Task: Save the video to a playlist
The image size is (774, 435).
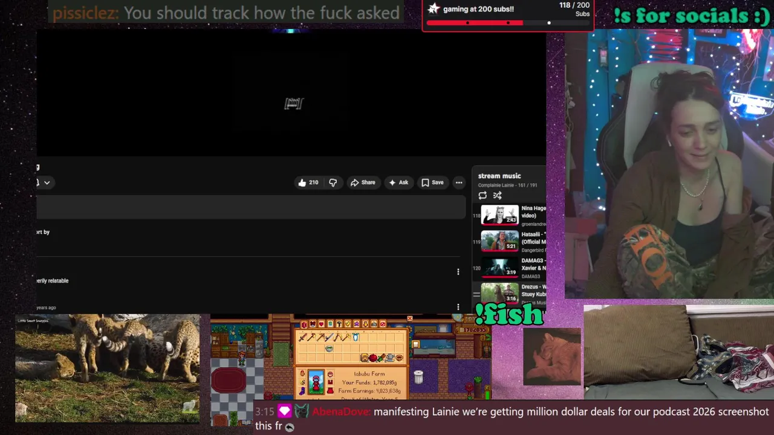Action: (432, 182)
